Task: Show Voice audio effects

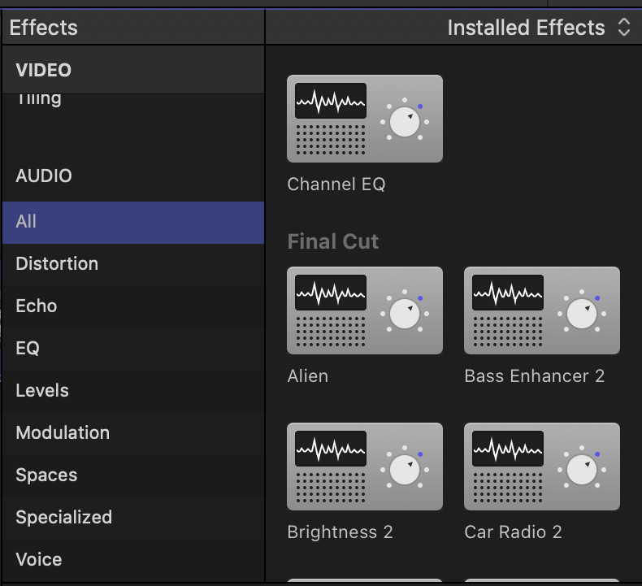Action: pos(133,559)
